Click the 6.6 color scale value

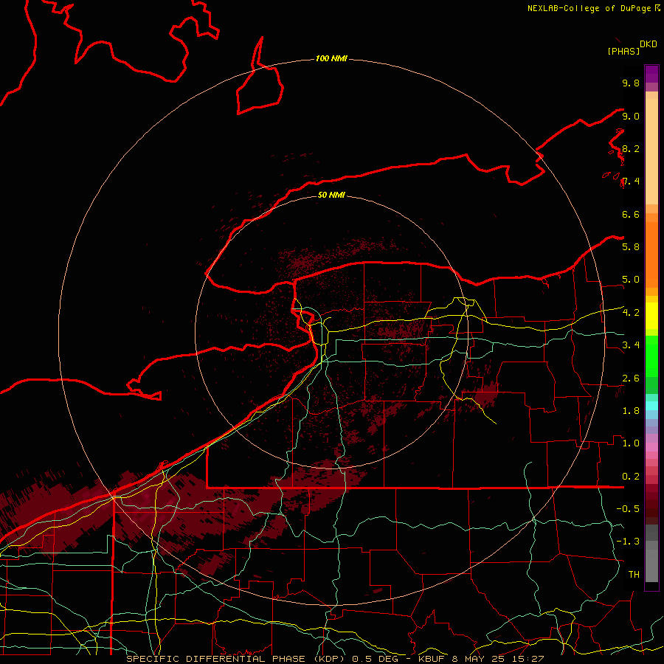631,214
